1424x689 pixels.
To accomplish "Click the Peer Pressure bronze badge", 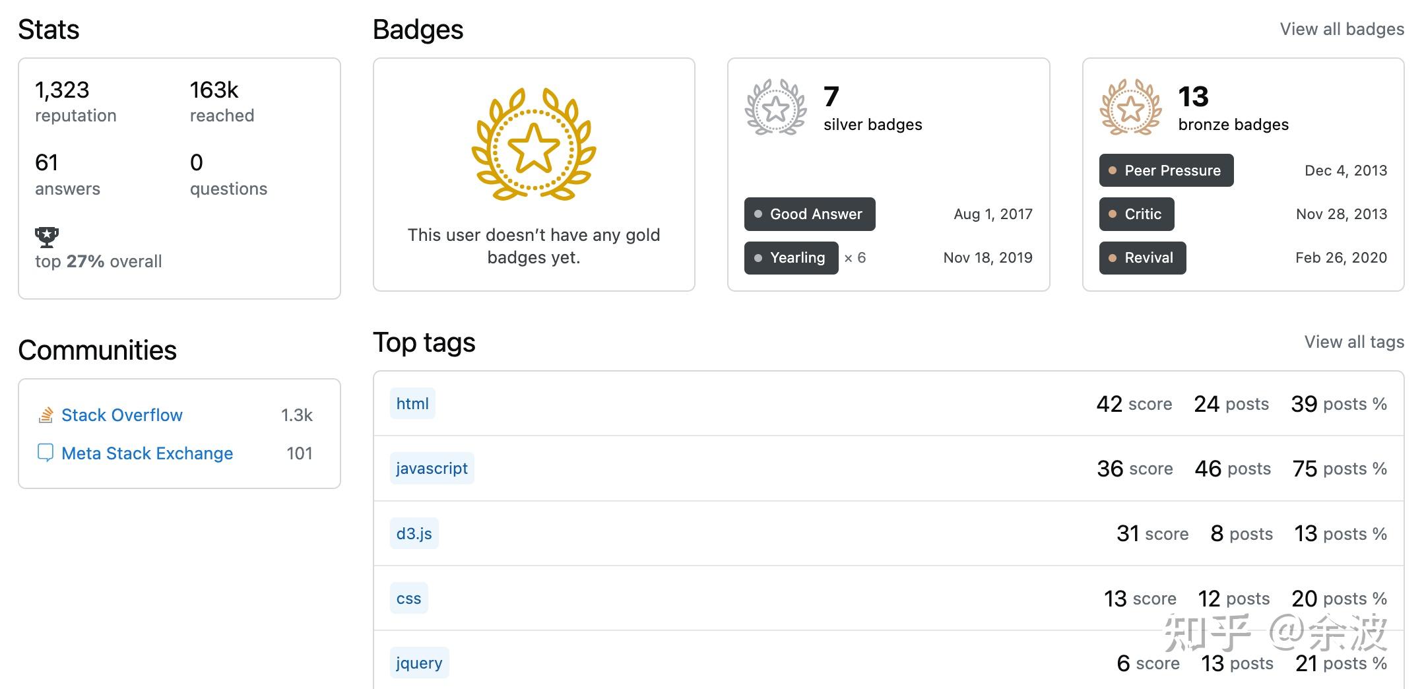I will coord(1166,170).
